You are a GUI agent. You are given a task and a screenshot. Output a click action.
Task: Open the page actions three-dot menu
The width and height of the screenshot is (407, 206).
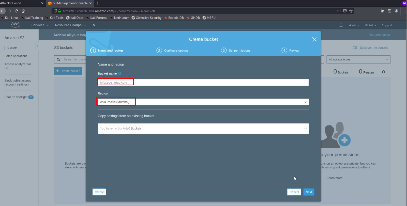coord(339,11)
